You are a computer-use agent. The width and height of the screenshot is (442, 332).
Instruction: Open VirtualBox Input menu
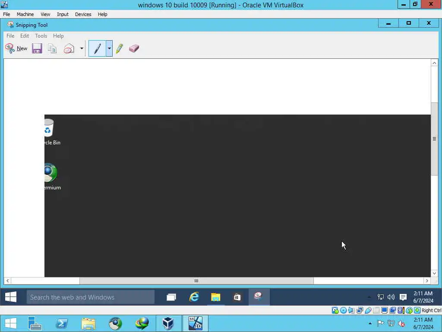click(63, 14)
